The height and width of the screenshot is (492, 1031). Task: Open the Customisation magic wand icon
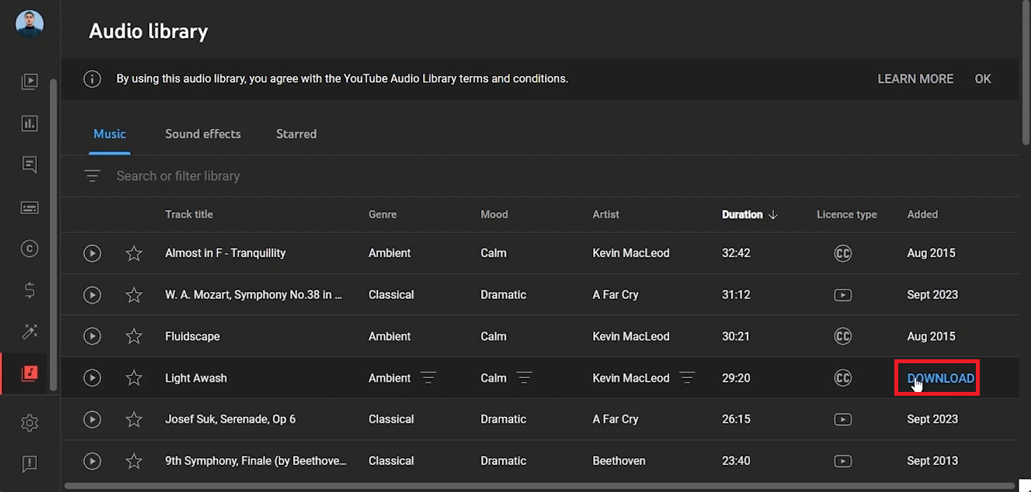(30, 332)
